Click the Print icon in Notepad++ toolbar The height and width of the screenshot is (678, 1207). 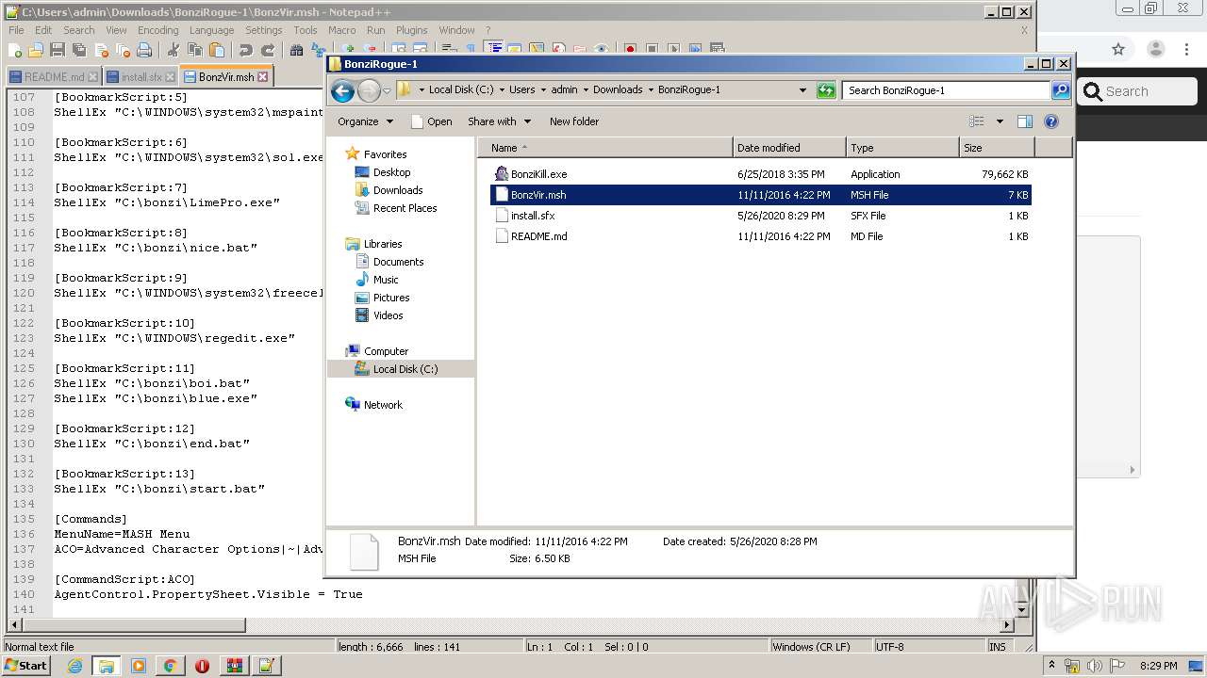pos(143,50)
